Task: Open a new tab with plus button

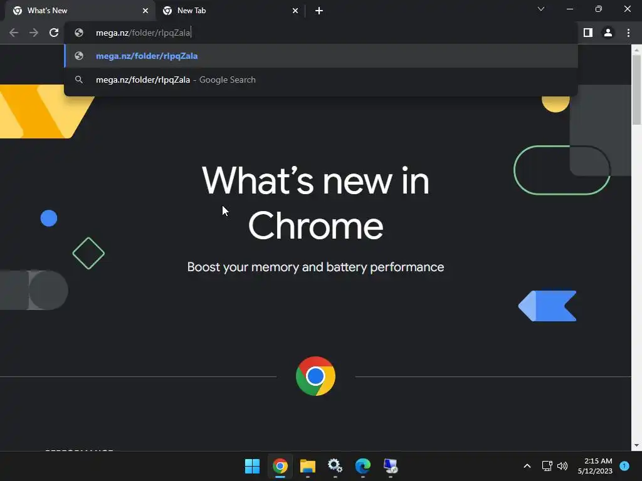Action: (319, 11)
